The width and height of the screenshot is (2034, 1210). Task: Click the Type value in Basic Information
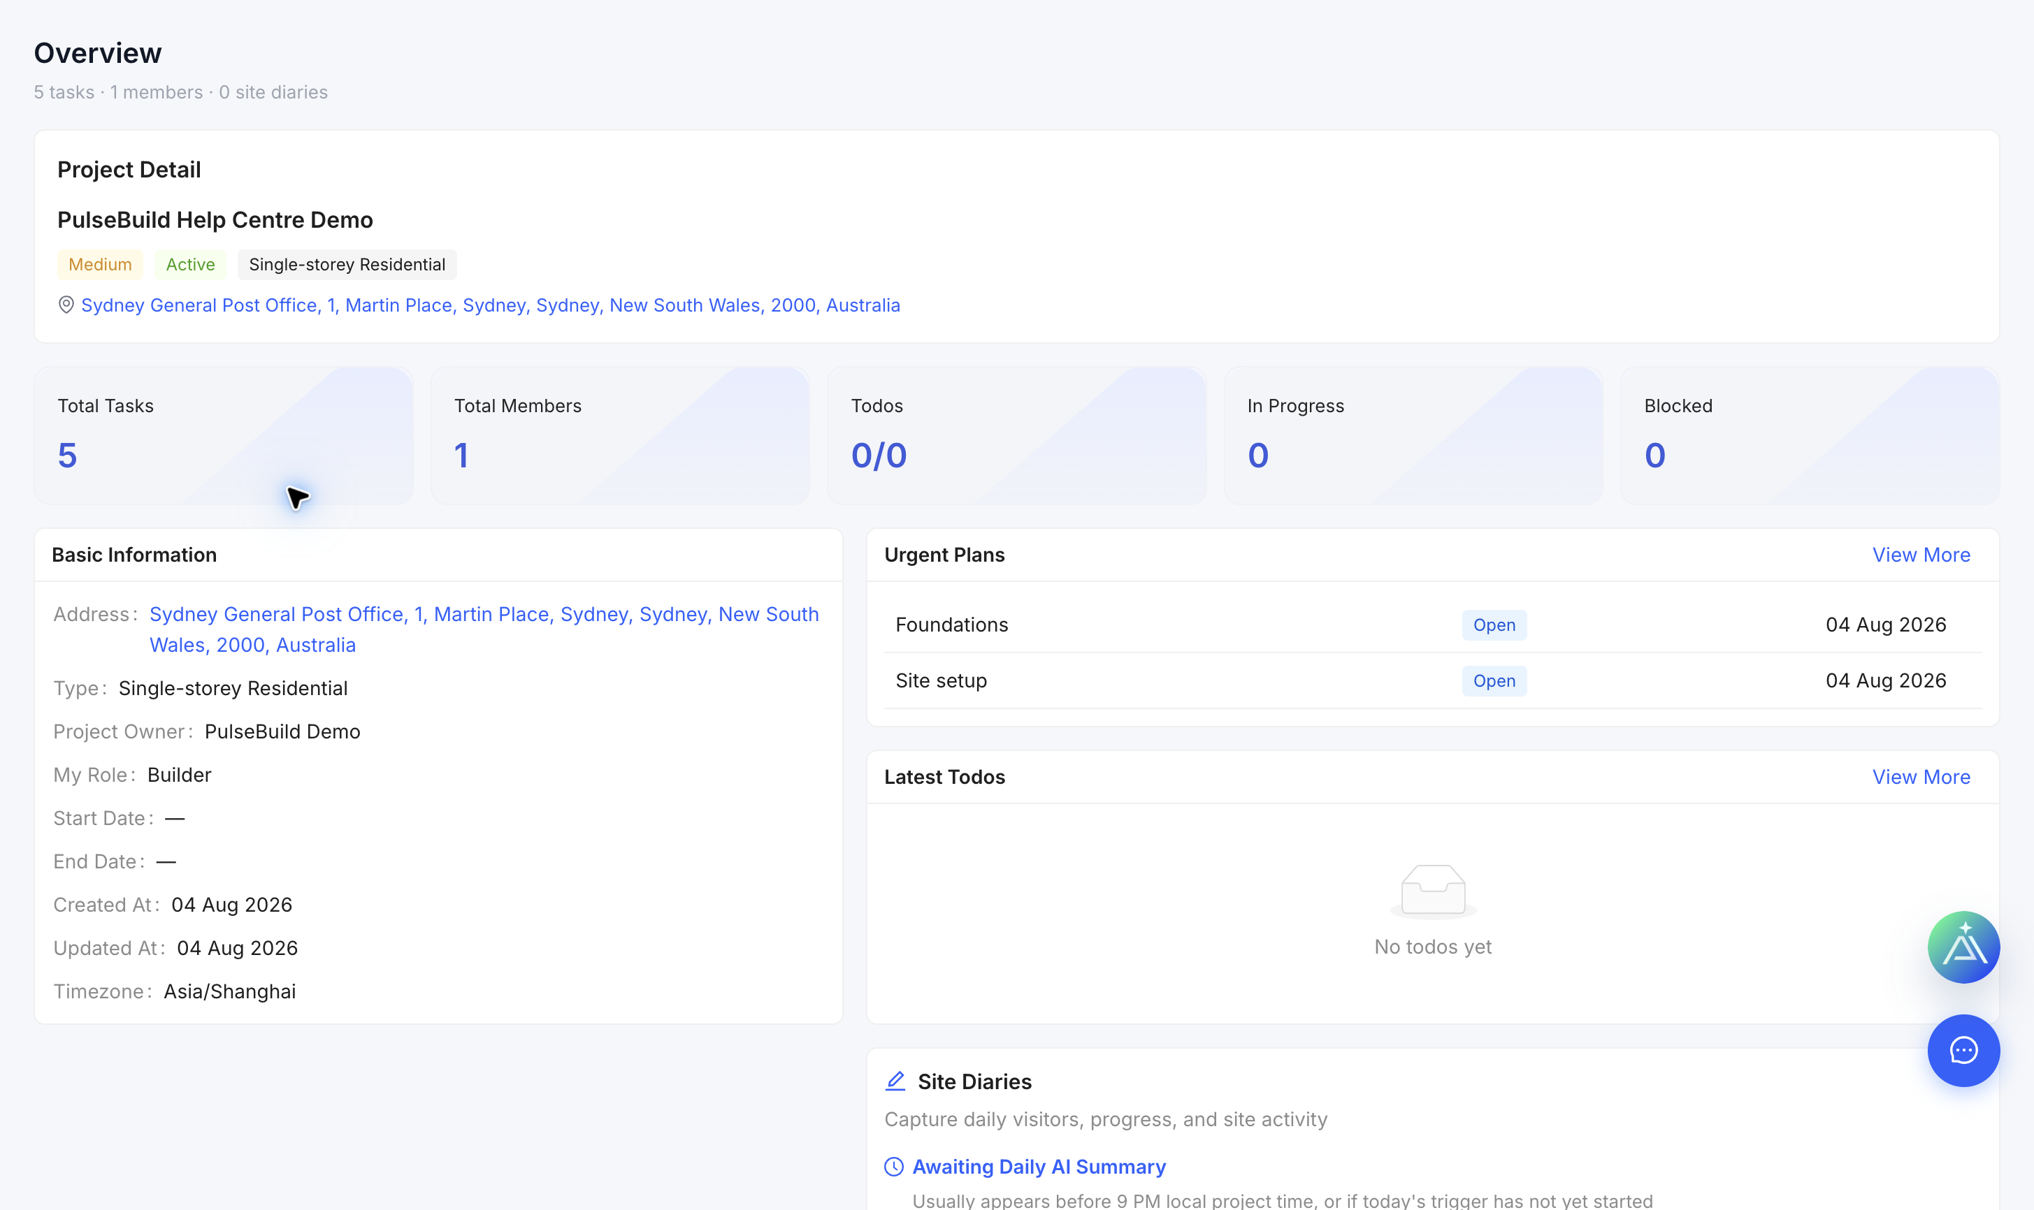tap(233, 688)
